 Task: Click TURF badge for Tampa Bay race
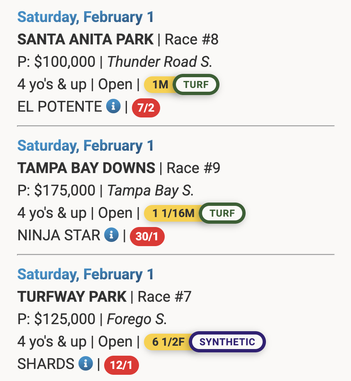click(222, 213)
